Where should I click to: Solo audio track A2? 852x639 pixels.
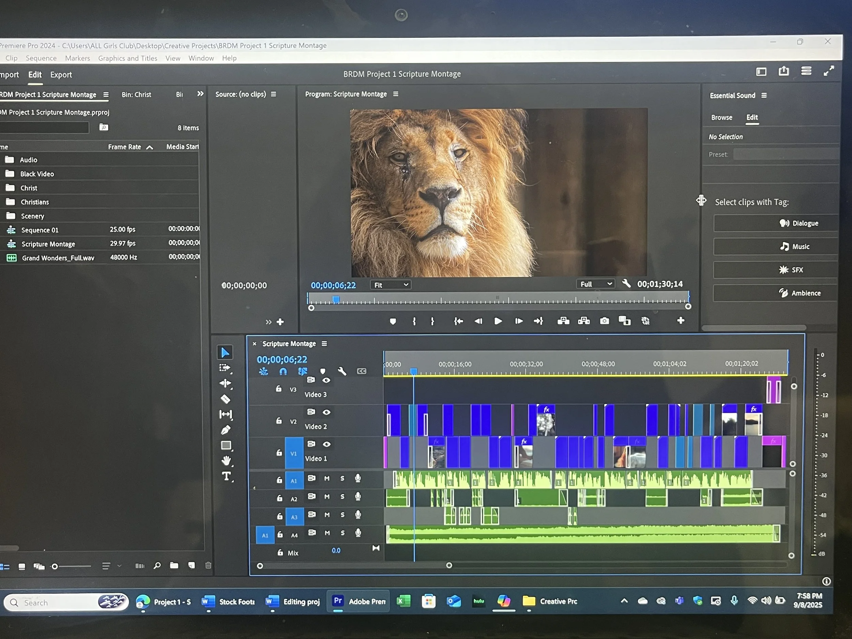click(342, 497)
